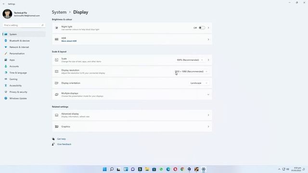The image size is (308, 173).
Task: Click the Privacy & security shield icon
Action: click(6, 92)
